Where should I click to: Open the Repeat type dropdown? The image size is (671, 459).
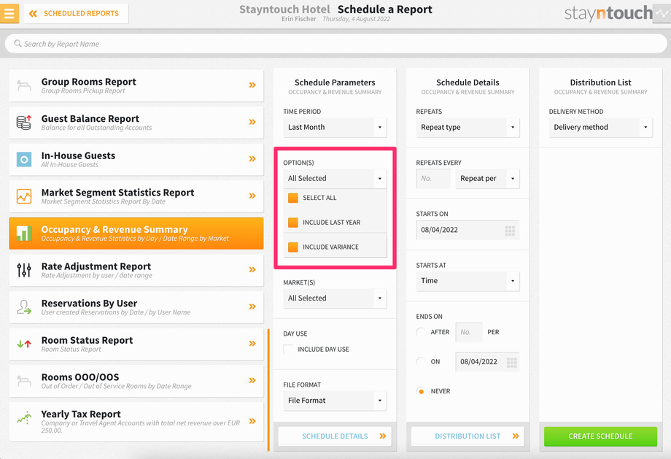[468, 127]
